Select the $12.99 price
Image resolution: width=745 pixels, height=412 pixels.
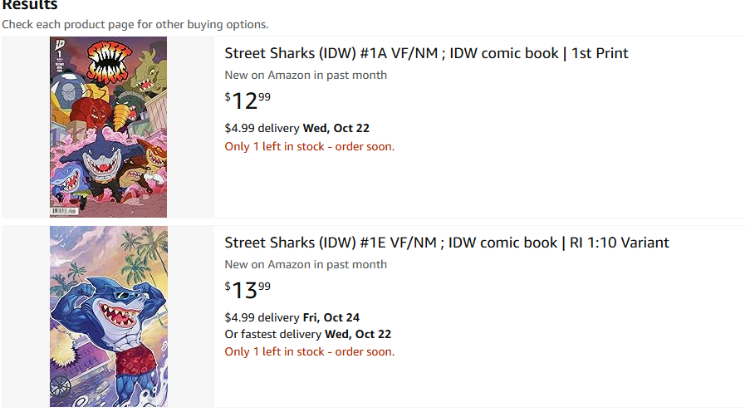click(248, 101)
